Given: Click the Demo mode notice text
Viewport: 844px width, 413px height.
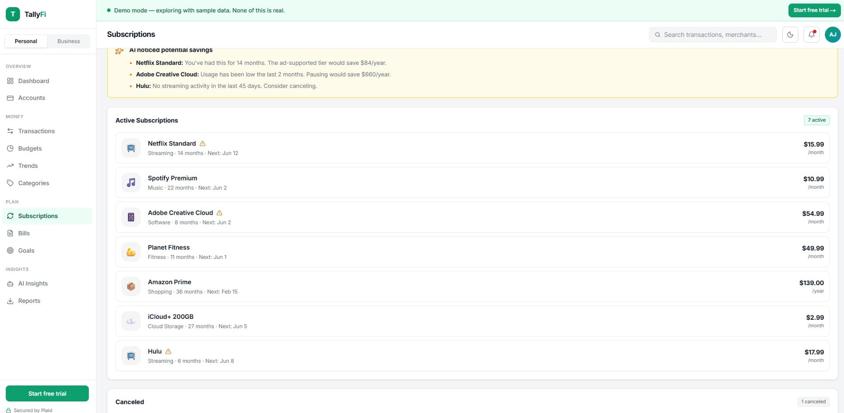Looking at the screenshot, I should (199, 10).
